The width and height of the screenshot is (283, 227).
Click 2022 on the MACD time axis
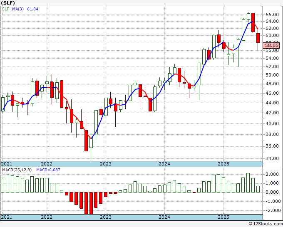pyautogui.click(x=47, y=217)
